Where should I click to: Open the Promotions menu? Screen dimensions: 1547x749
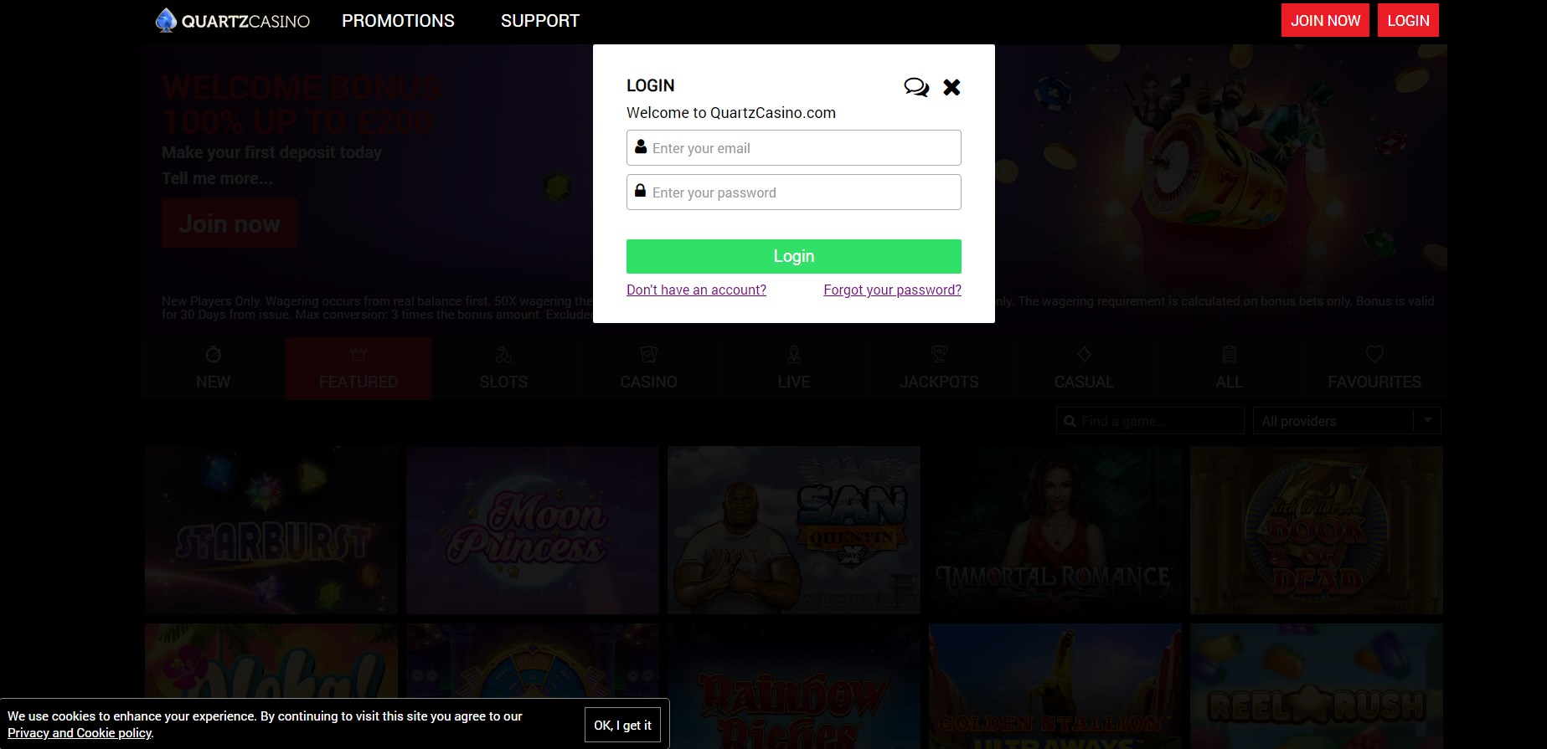tap(398, 21)
